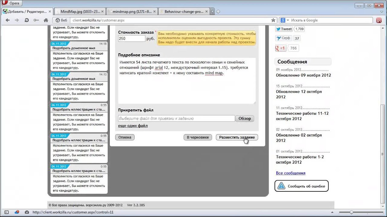The image size is (387, 217).
Task: Click the Google +1 button
Action: (281, 48)
